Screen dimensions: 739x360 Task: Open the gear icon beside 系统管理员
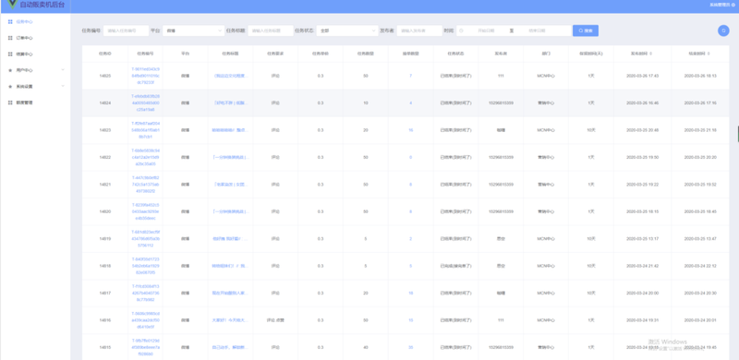[x=733, y=5]
